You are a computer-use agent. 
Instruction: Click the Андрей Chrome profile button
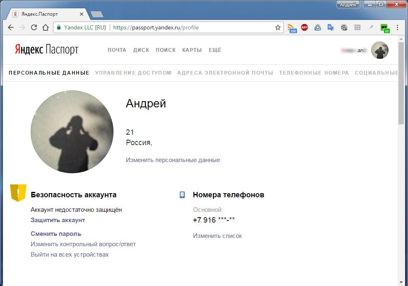(x=348, y=5)
